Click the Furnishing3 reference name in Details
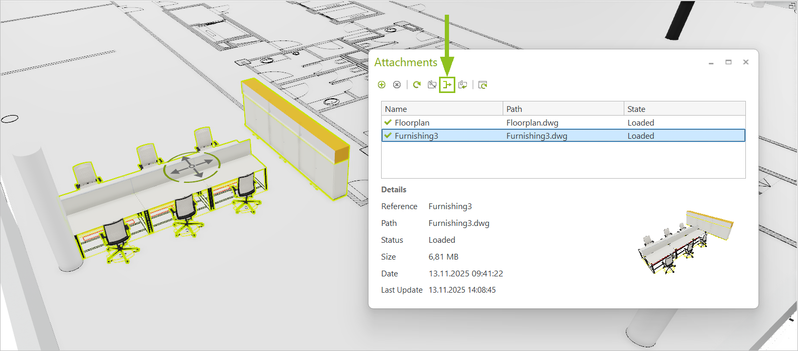Screen dimensions: 798x351 (x=450, y=206)
